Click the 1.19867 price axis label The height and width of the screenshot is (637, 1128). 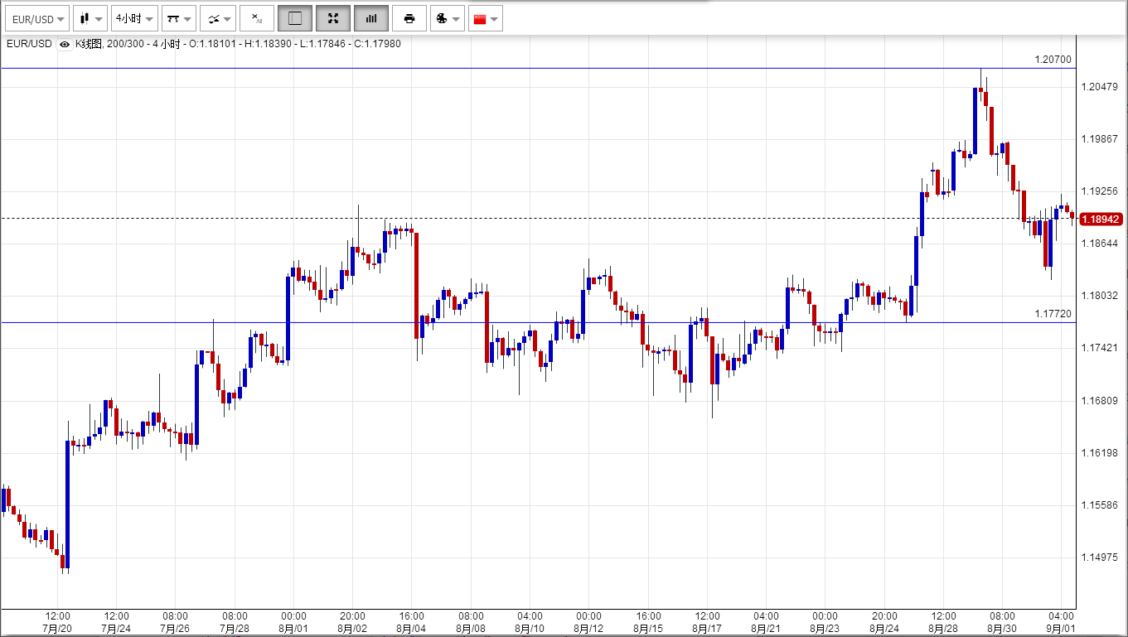tap(1101, 139)
